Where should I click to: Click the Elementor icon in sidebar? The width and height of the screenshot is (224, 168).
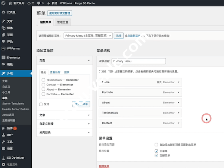[x=3, y=57]
